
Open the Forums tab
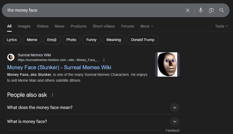[x=128, y=26]
